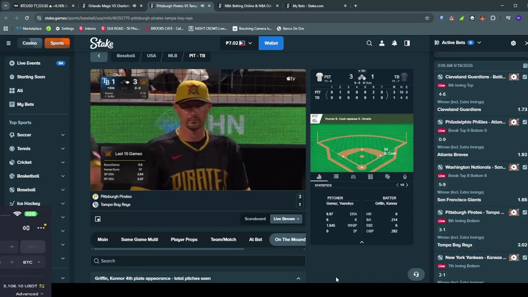Switch to Scoreboard view

255,219
